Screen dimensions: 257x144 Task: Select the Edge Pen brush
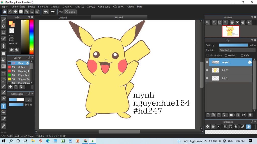[19, 75]
